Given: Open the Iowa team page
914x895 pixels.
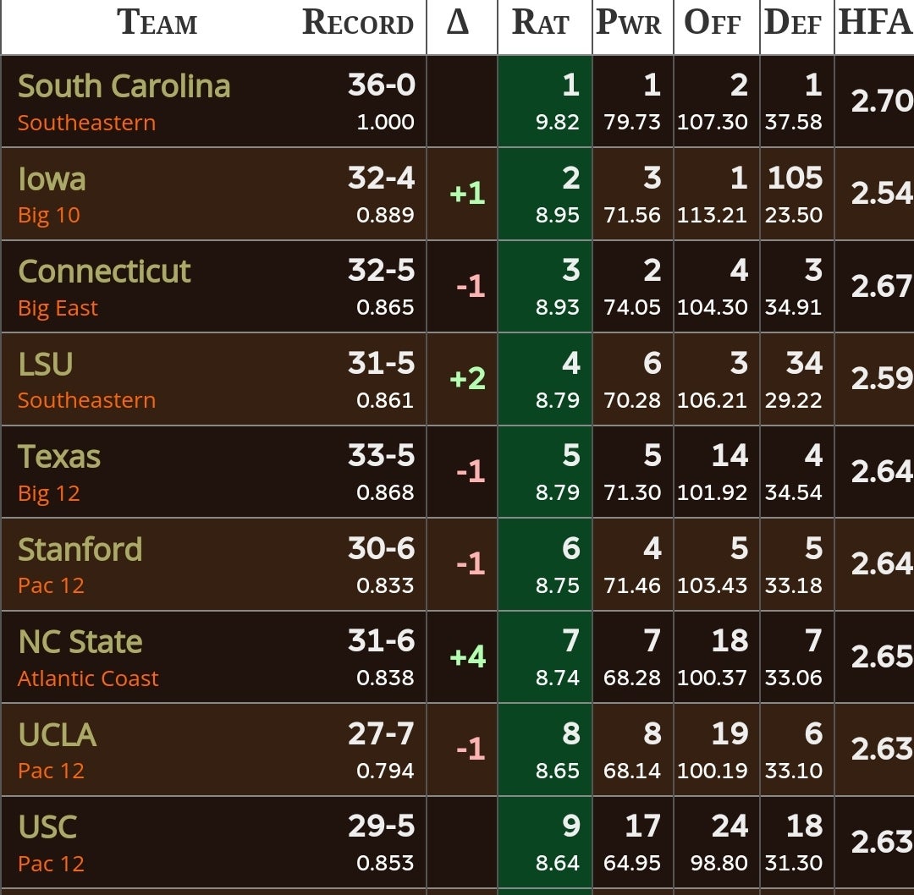Looking at the screenshot, I should 52,179.
